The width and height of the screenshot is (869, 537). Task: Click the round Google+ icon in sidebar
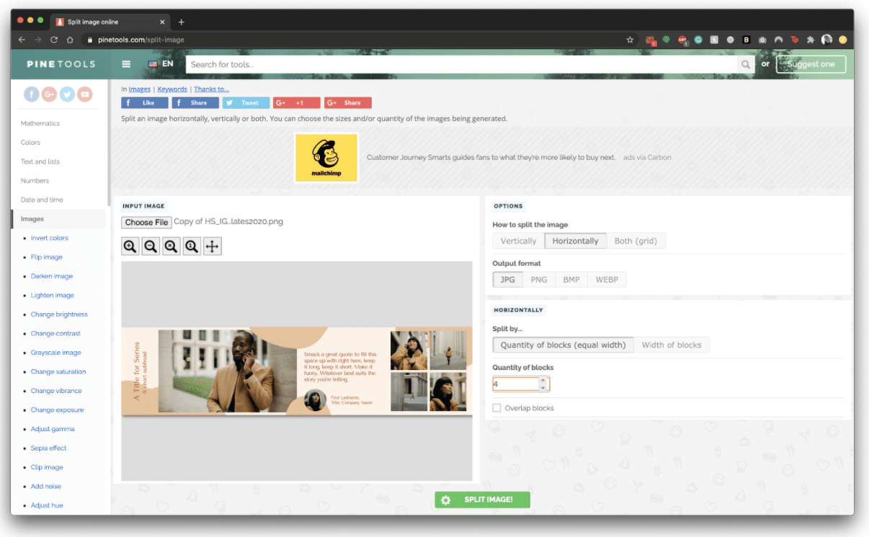[x=50, y=94]
